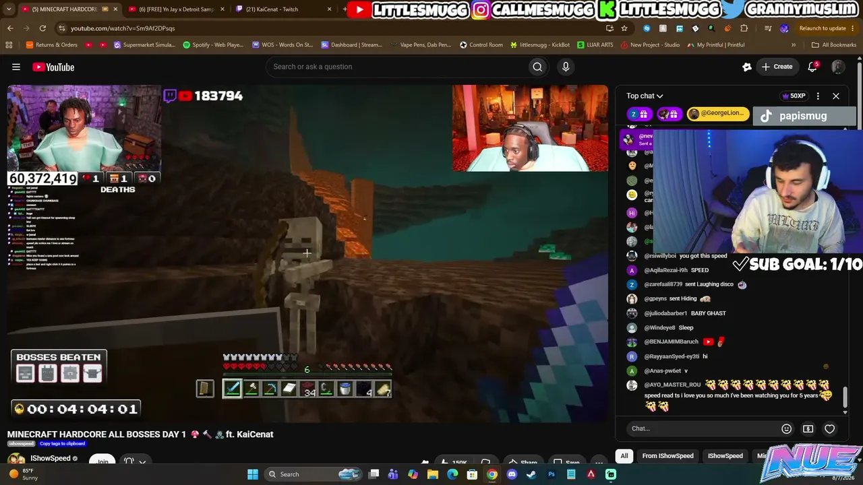Open Microsoft Teams from the taskbar
This screenshot has width=863, height=485.
coord(393,474)
